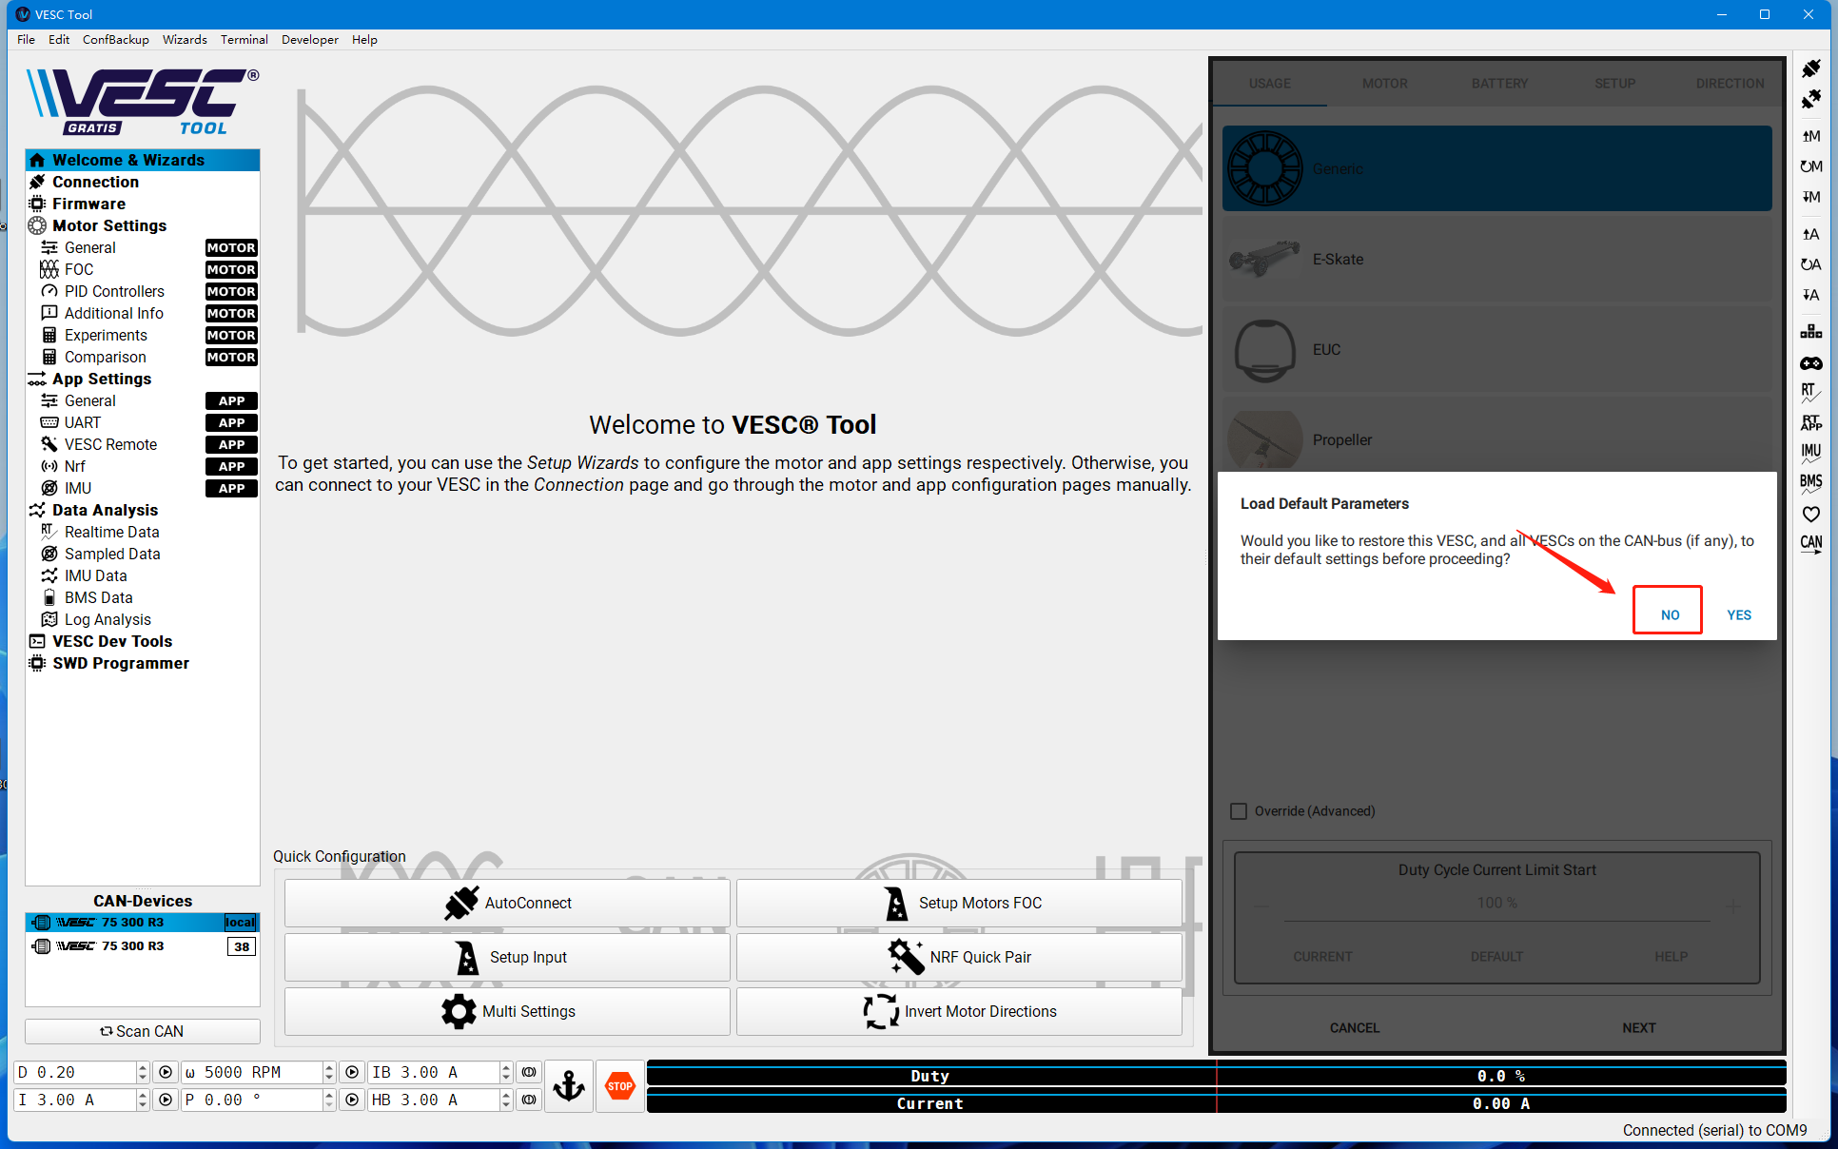The height and width of the screenshot is (1149, 1838).
Task: Click the CAN forwarding icon
Action: [x=1810, y=543]
